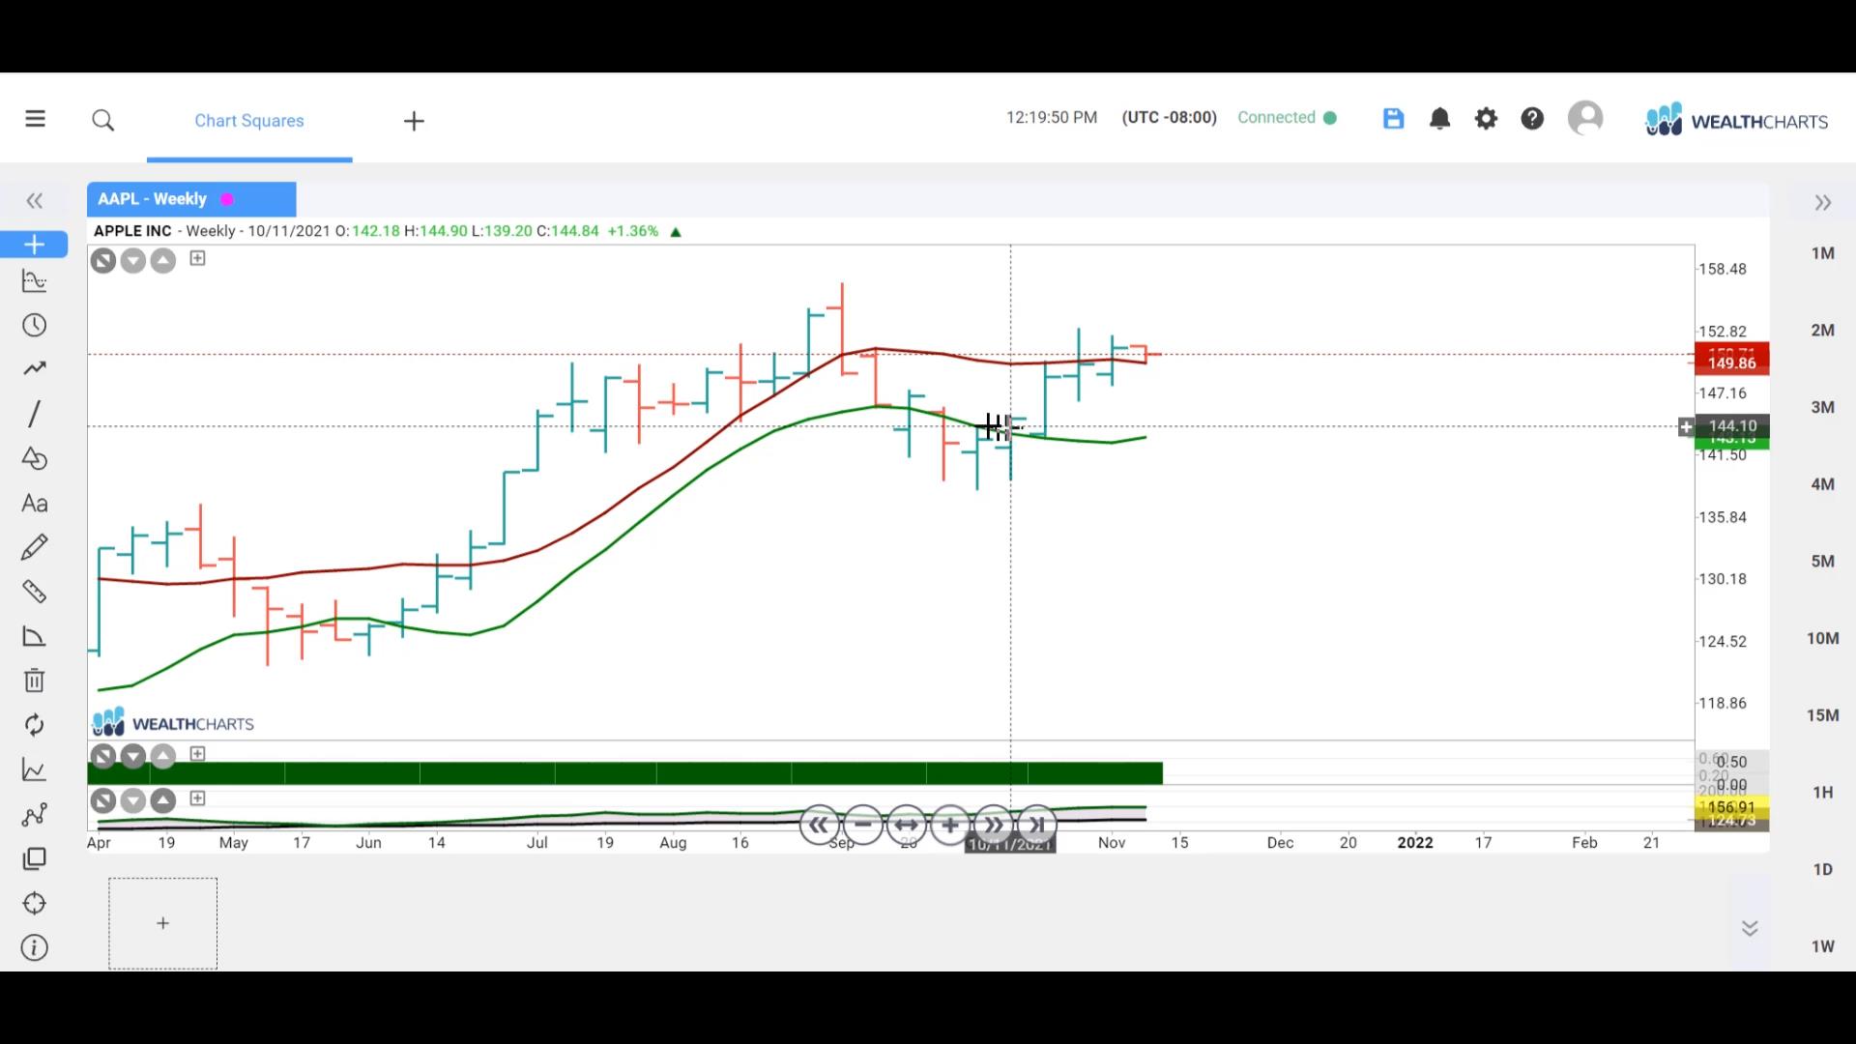1856x1044 pixels.
Task: Reset chart width with the horizontal arrows
Action: [907, 825]
